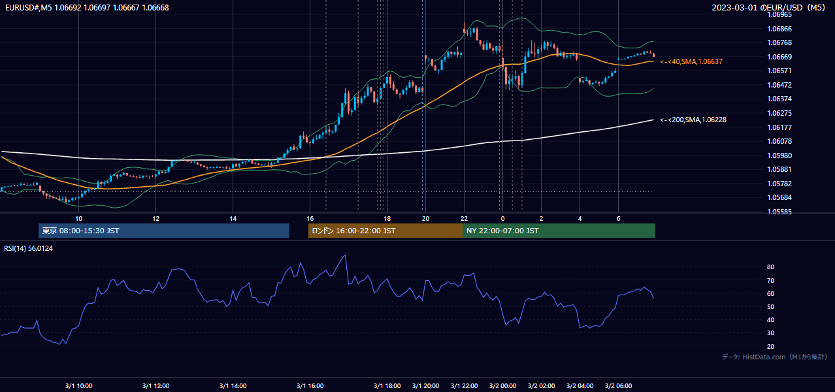Screen dimensions: 835x392
Task: Click the price axis label 1.05585
Action: [x=779, y=212]
